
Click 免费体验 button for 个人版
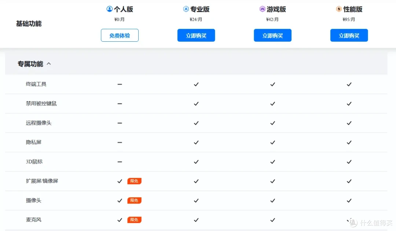coord(120,35)
